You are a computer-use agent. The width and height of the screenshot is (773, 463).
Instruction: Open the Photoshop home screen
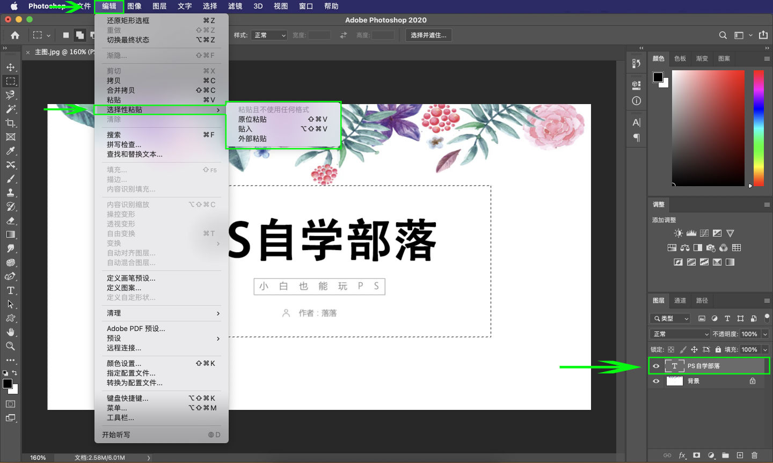[14, 35]
